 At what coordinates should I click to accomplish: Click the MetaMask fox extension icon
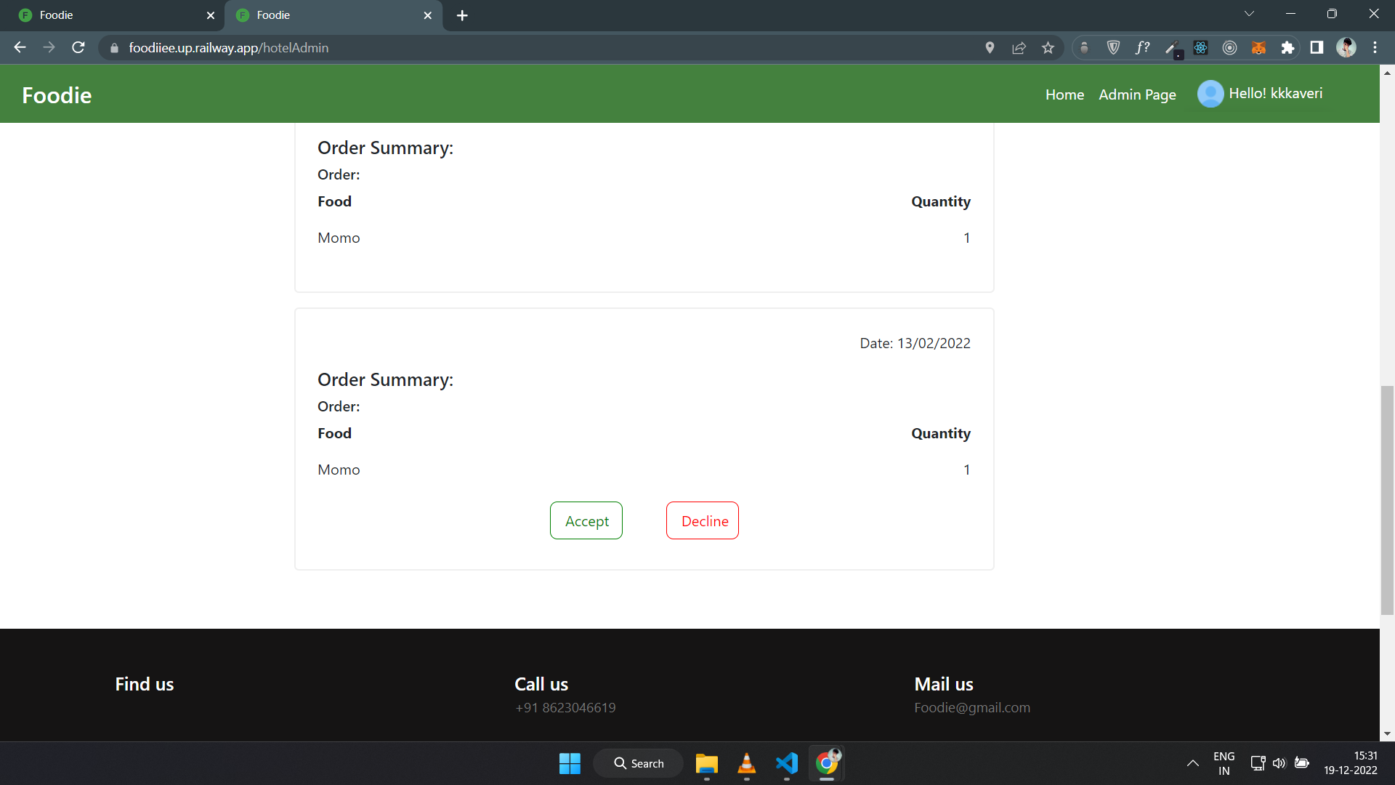click(x=1258, y=48)
